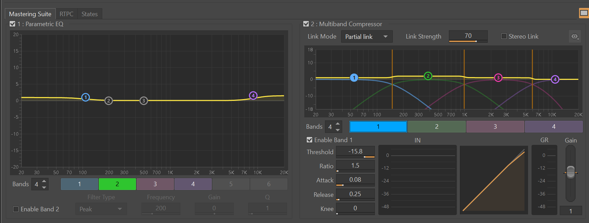Click the green compressor band 2 node
The width and height of the screenshot is (589, 223).
tap(428, 76)
